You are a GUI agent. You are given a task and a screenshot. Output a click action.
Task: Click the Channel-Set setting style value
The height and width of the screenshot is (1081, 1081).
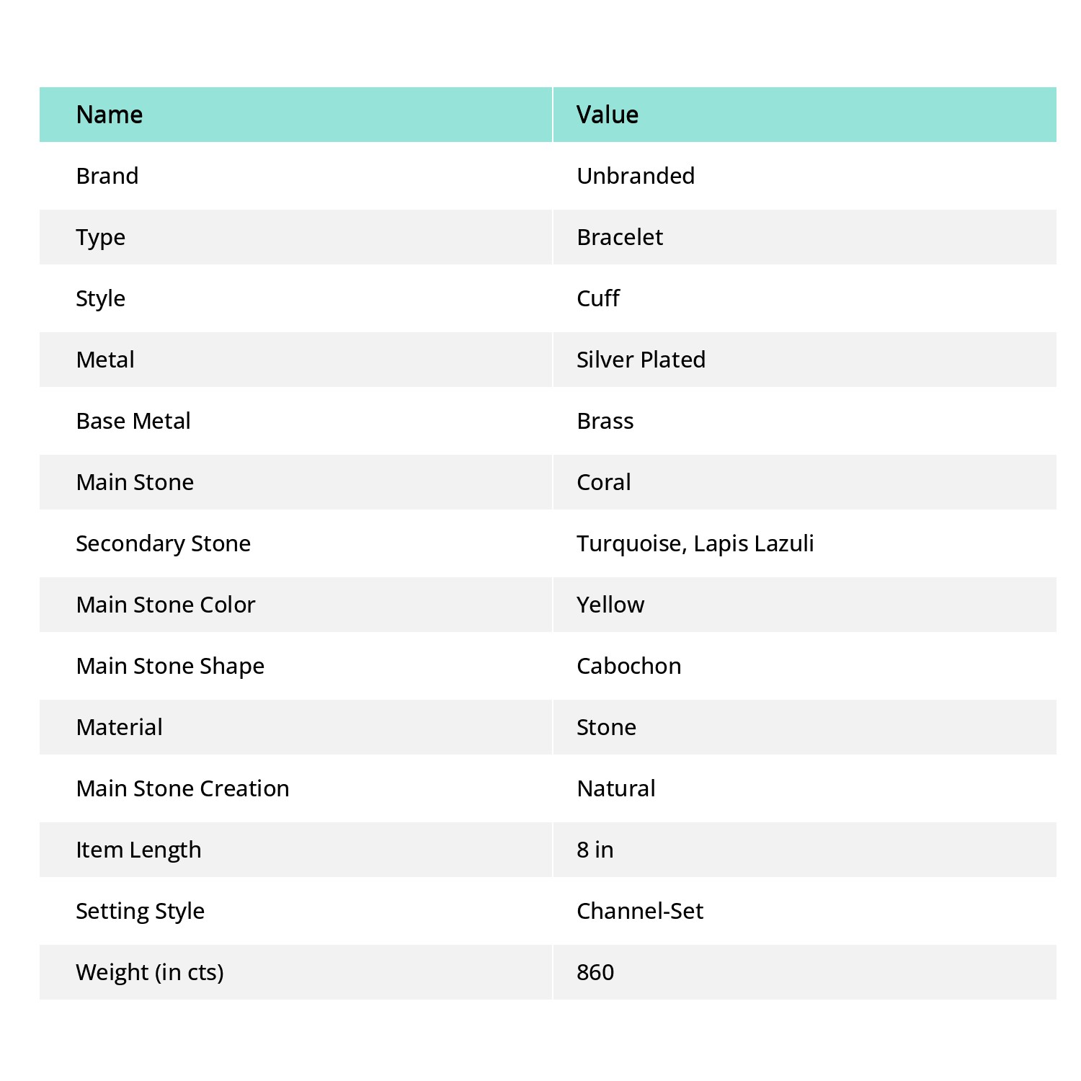[x=640, y=911]
